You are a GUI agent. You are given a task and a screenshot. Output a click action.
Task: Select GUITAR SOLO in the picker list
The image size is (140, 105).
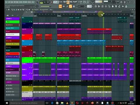[x=13, y=92]
